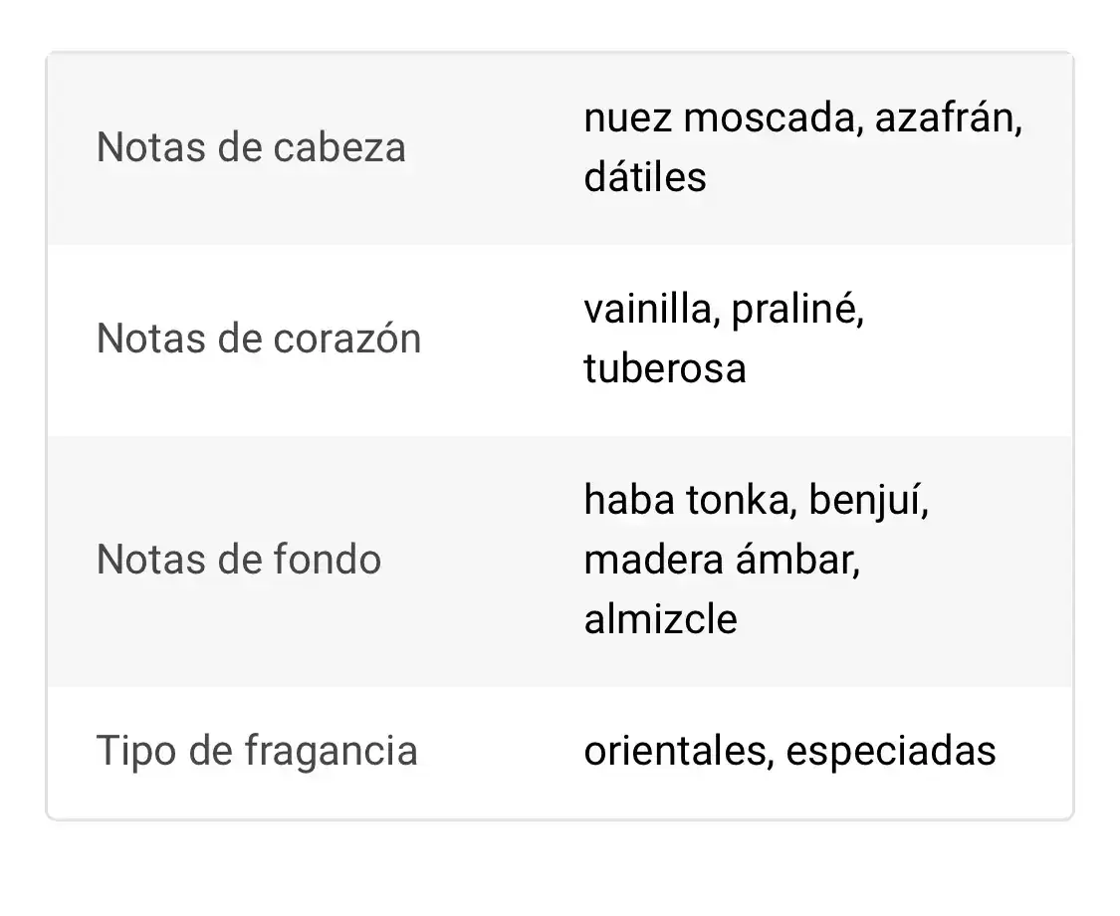Select the 'especiadas' fragrance type
The height and width of the screenshot is (916, 1120).
point(891,751)
